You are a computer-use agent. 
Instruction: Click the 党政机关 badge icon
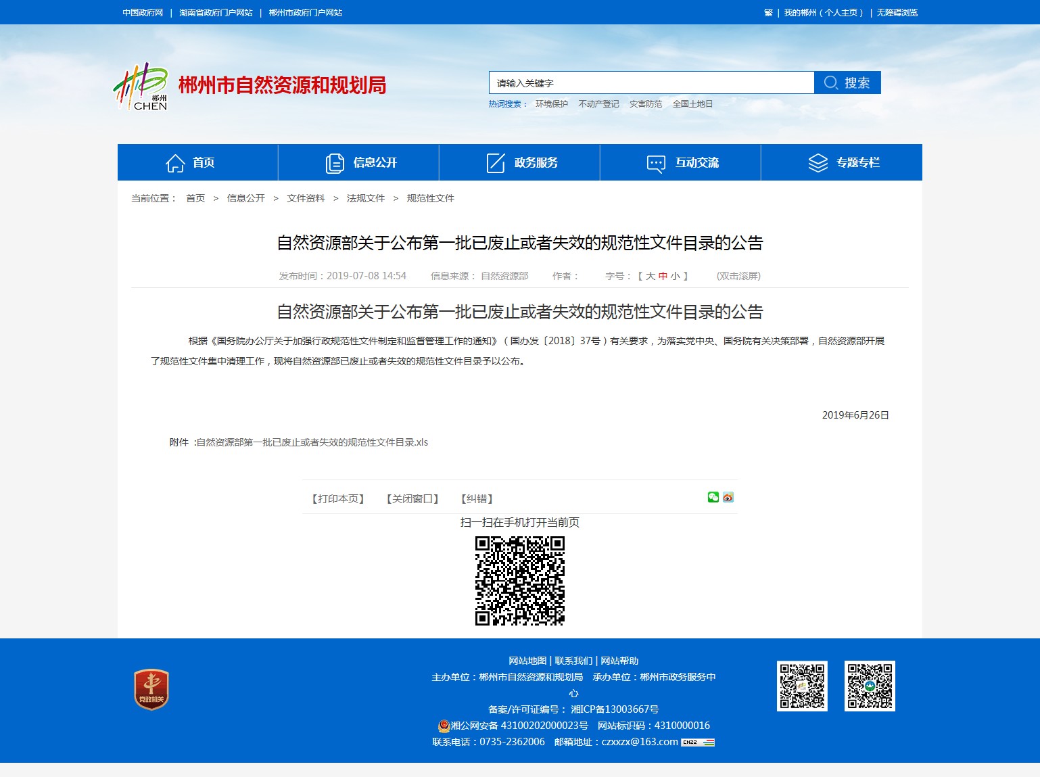pyautogui.click(x=151, y=690)
